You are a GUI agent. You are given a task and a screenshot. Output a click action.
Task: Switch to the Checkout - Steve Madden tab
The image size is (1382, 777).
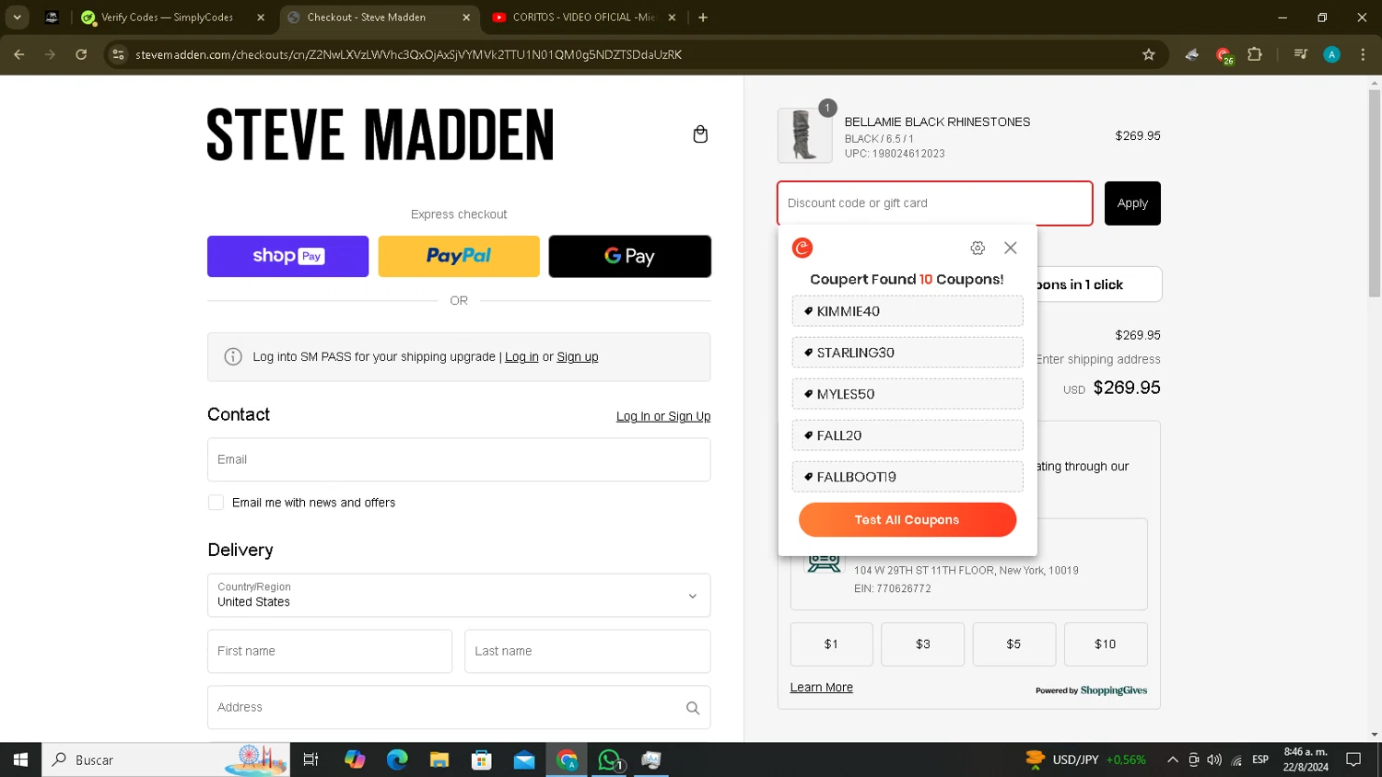378,17
